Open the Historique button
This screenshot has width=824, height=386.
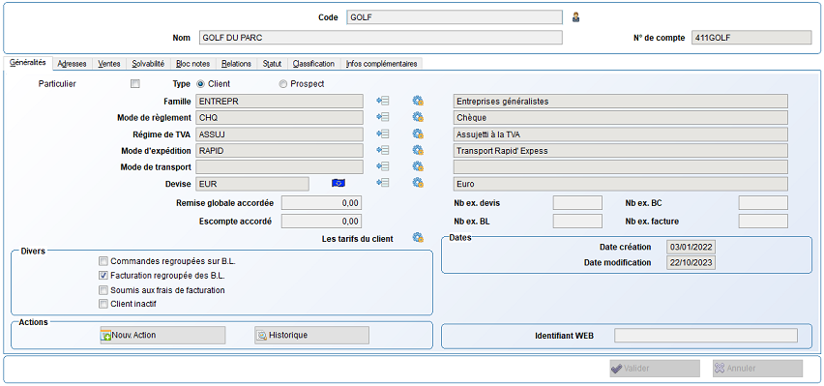311,335
